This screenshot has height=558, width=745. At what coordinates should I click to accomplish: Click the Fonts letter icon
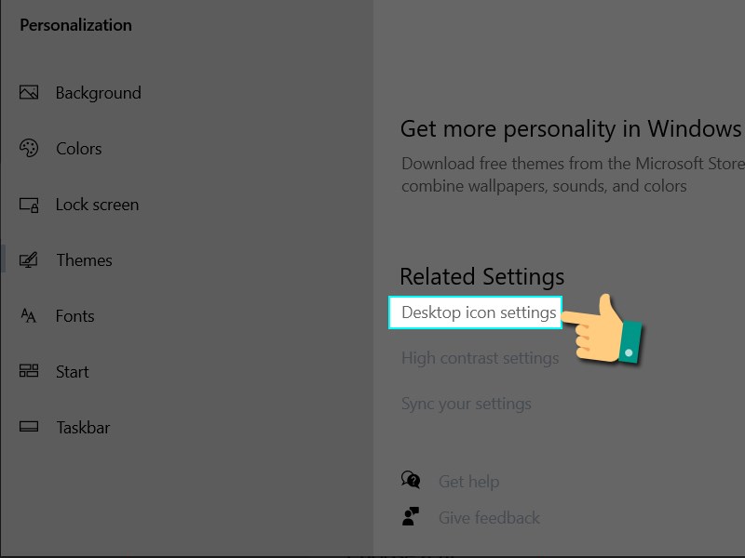coord(29,316)
